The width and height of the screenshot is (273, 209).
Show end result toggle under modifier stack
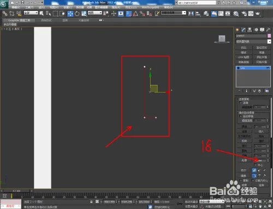(x=247, y=91)
